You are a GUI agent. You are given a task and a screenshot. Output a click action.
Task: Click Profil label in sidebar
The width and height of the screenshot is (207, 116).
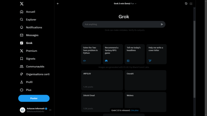tap(29, 82)
